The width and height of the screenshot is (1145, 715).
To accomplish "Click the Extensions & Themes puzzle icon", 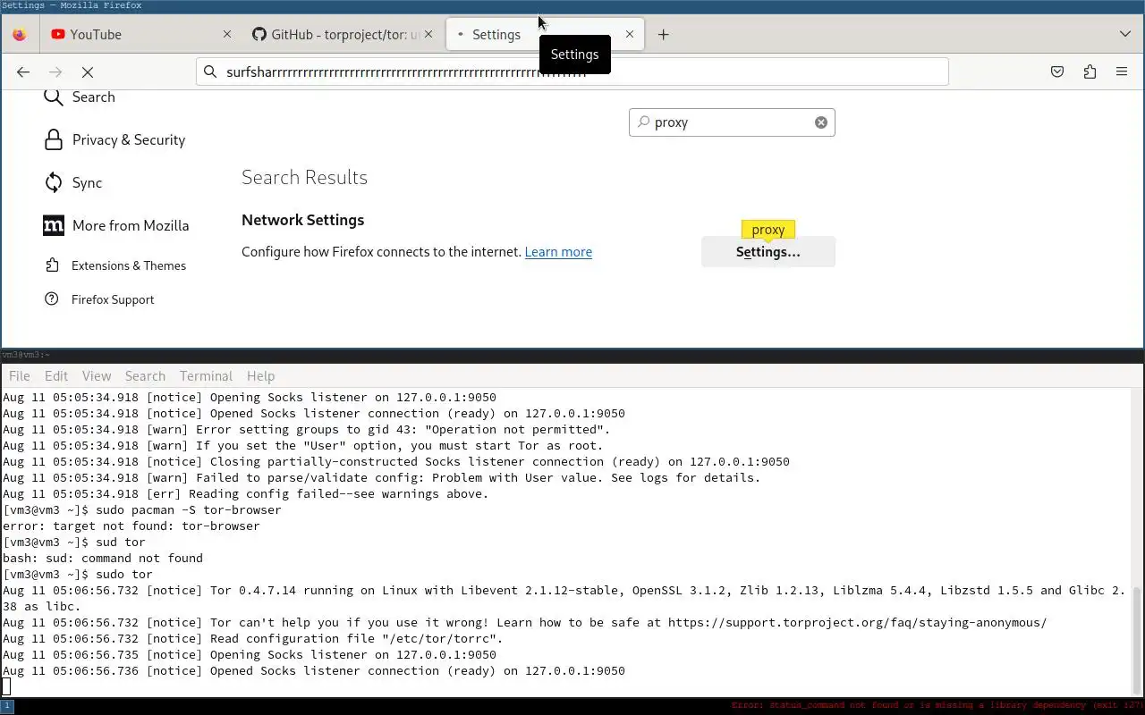I will [52, 265].
